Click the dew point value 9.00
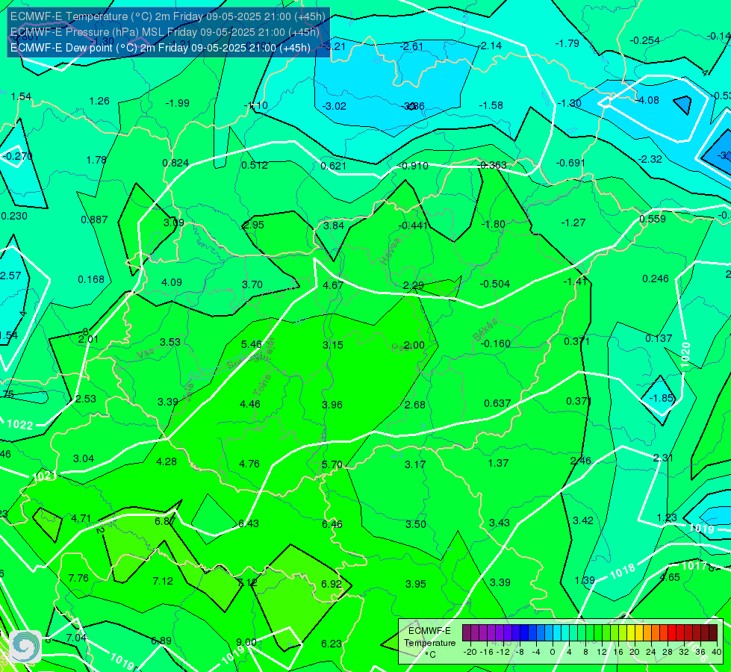731x672 pixels. click(246, 642)
